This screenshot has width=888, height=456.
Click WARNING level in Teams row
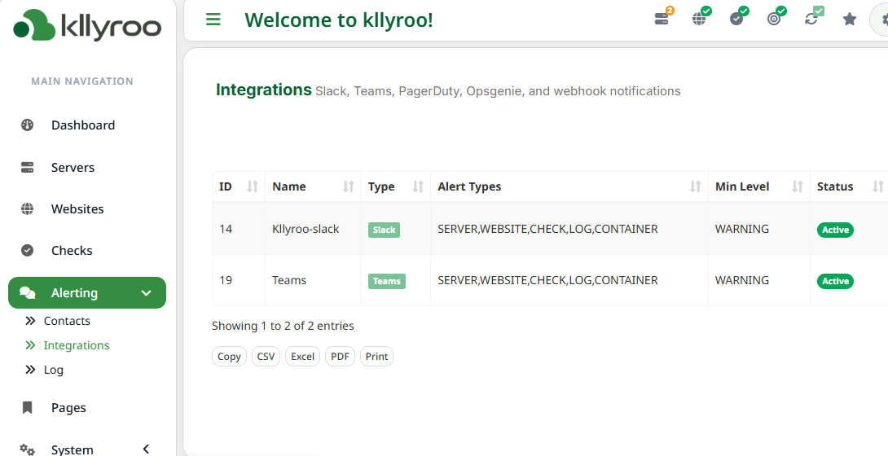point(742,280)
